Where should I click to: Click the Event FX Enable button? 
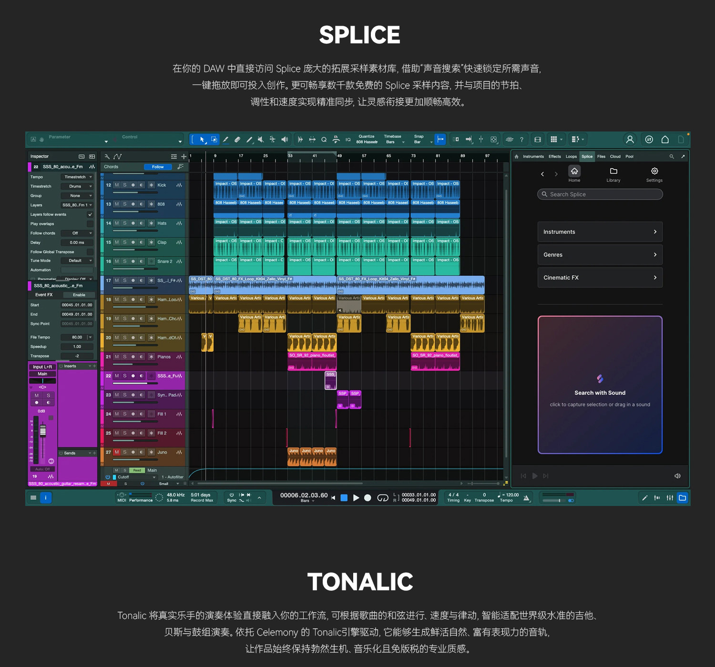[x=79, y=295]
